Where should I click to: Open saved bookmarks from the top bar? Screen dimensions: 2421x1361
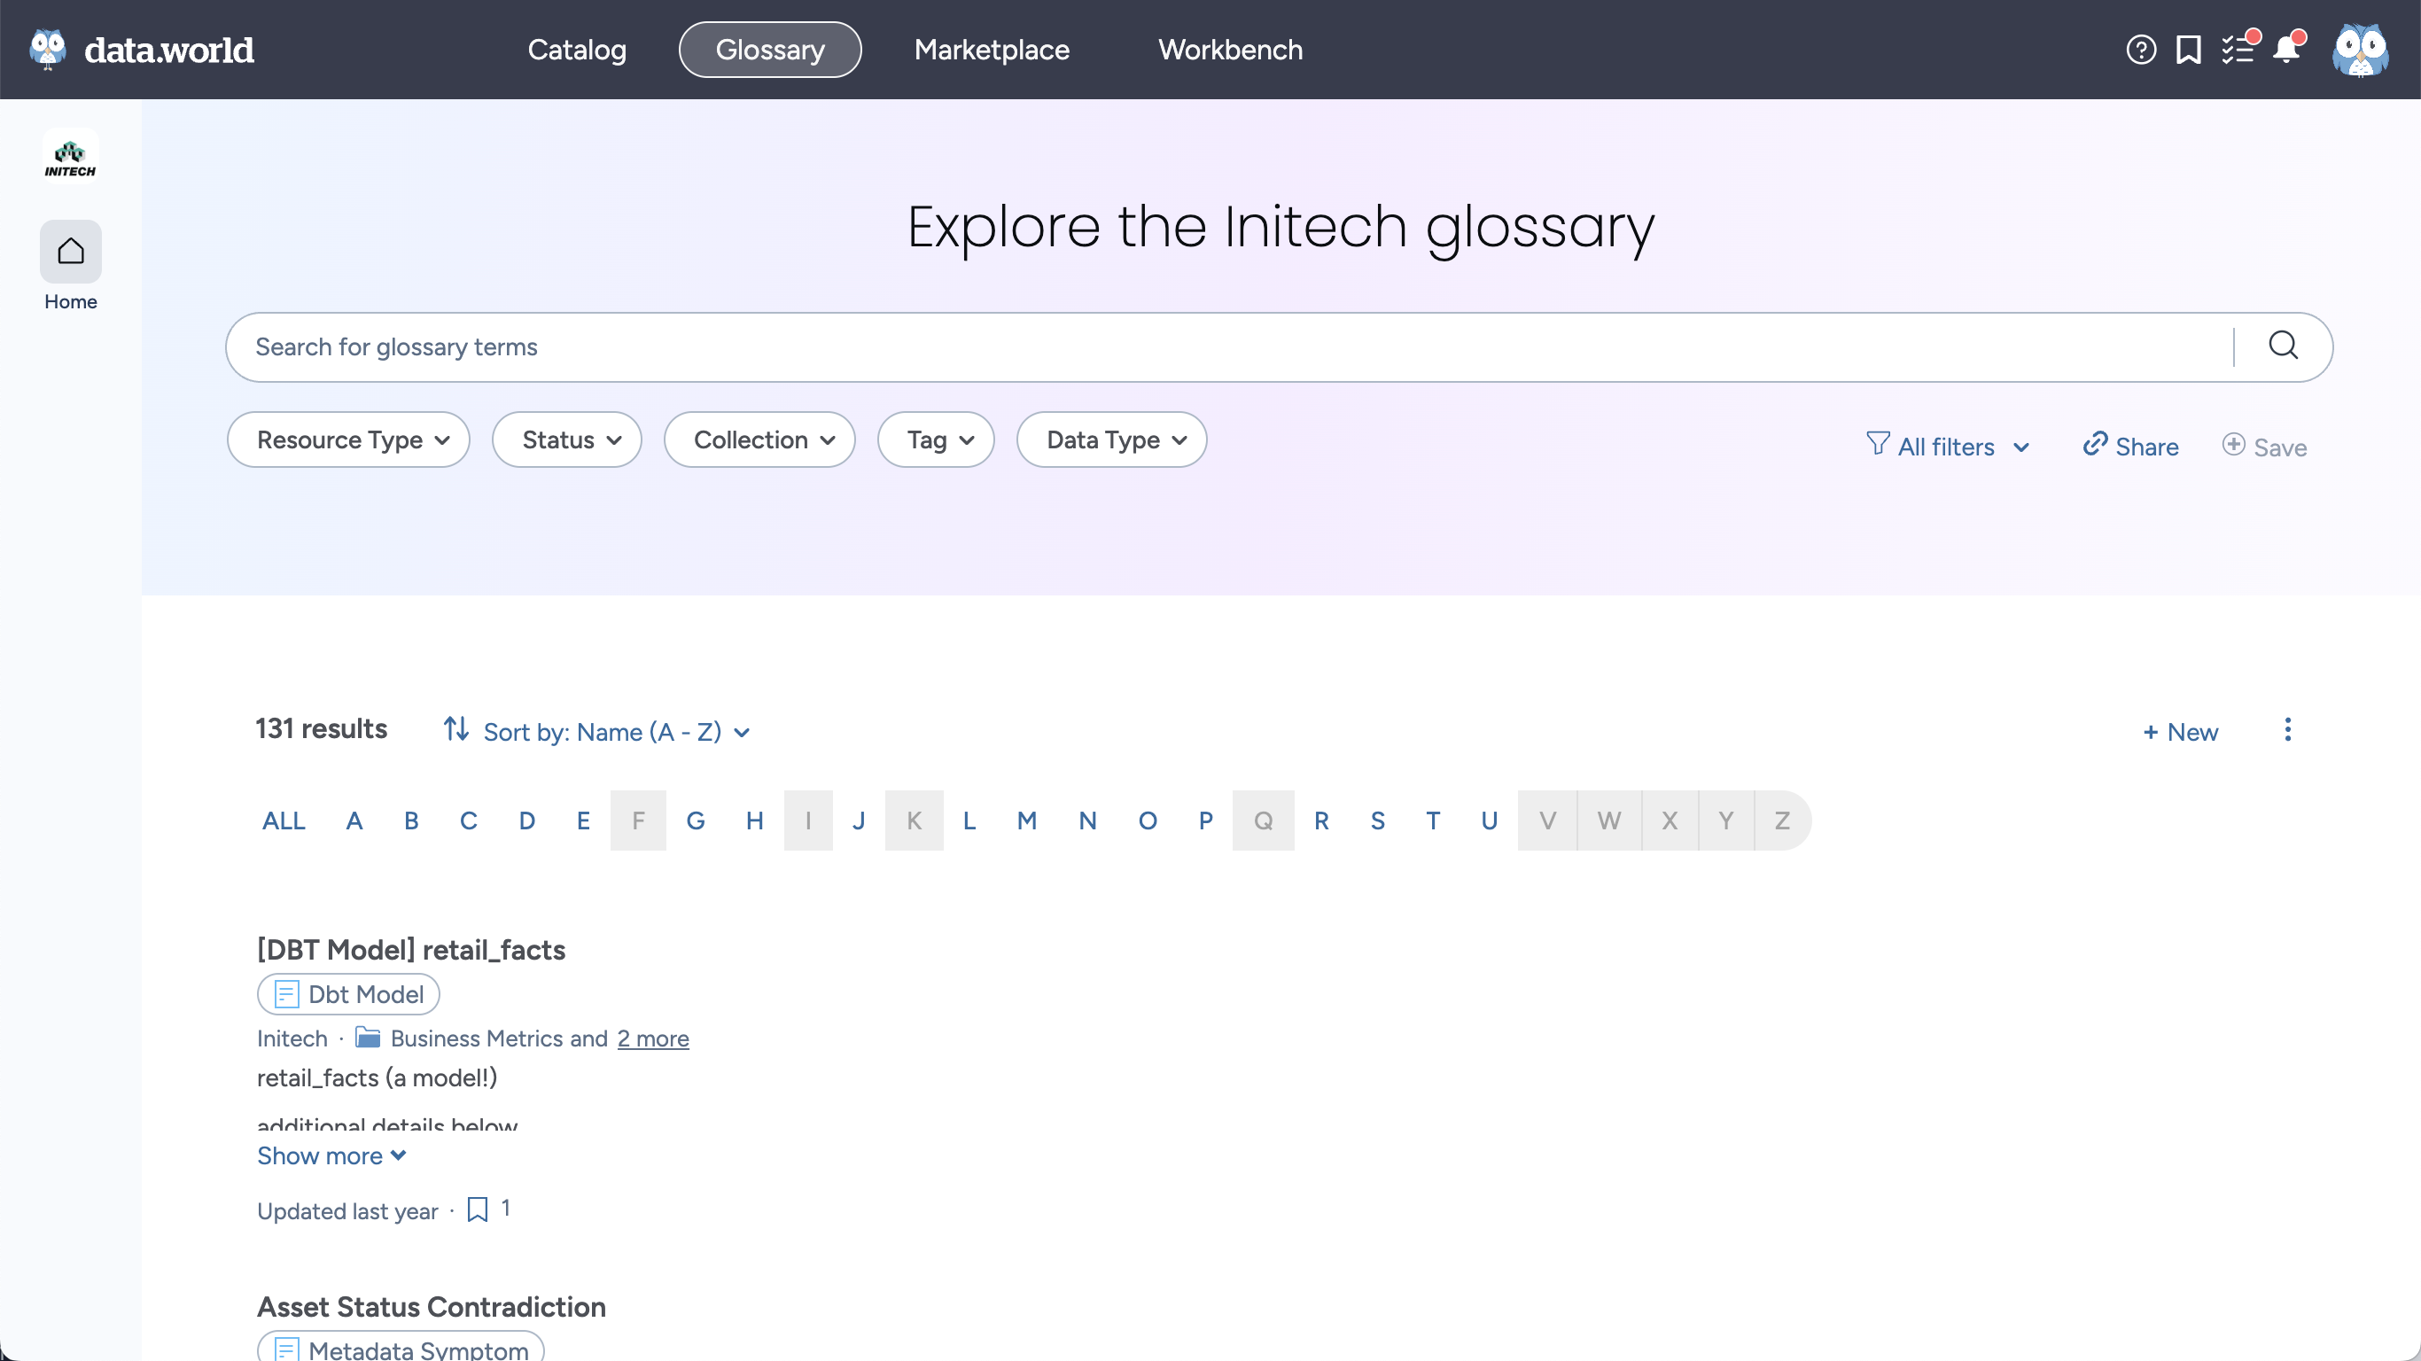coord(2189,49)
